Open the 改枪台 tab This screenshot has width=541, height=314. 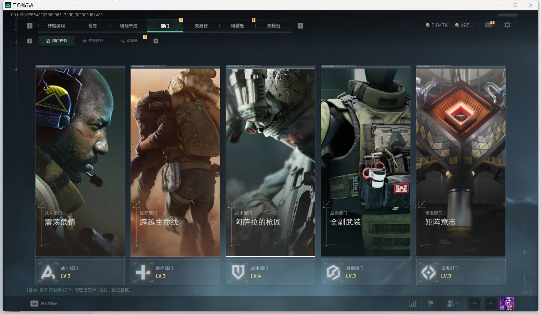pyautogui.click(x=274, y=26)
